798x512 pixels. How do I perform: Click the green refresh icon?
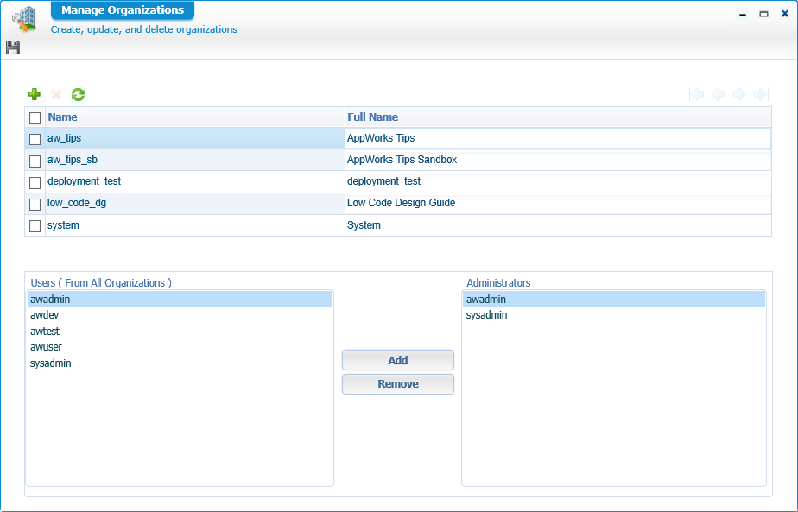(x=78, y=94)
